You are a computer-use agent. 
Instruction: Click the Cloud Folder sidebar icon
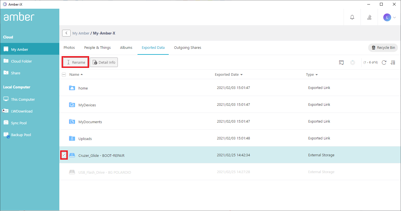[6, 61]
